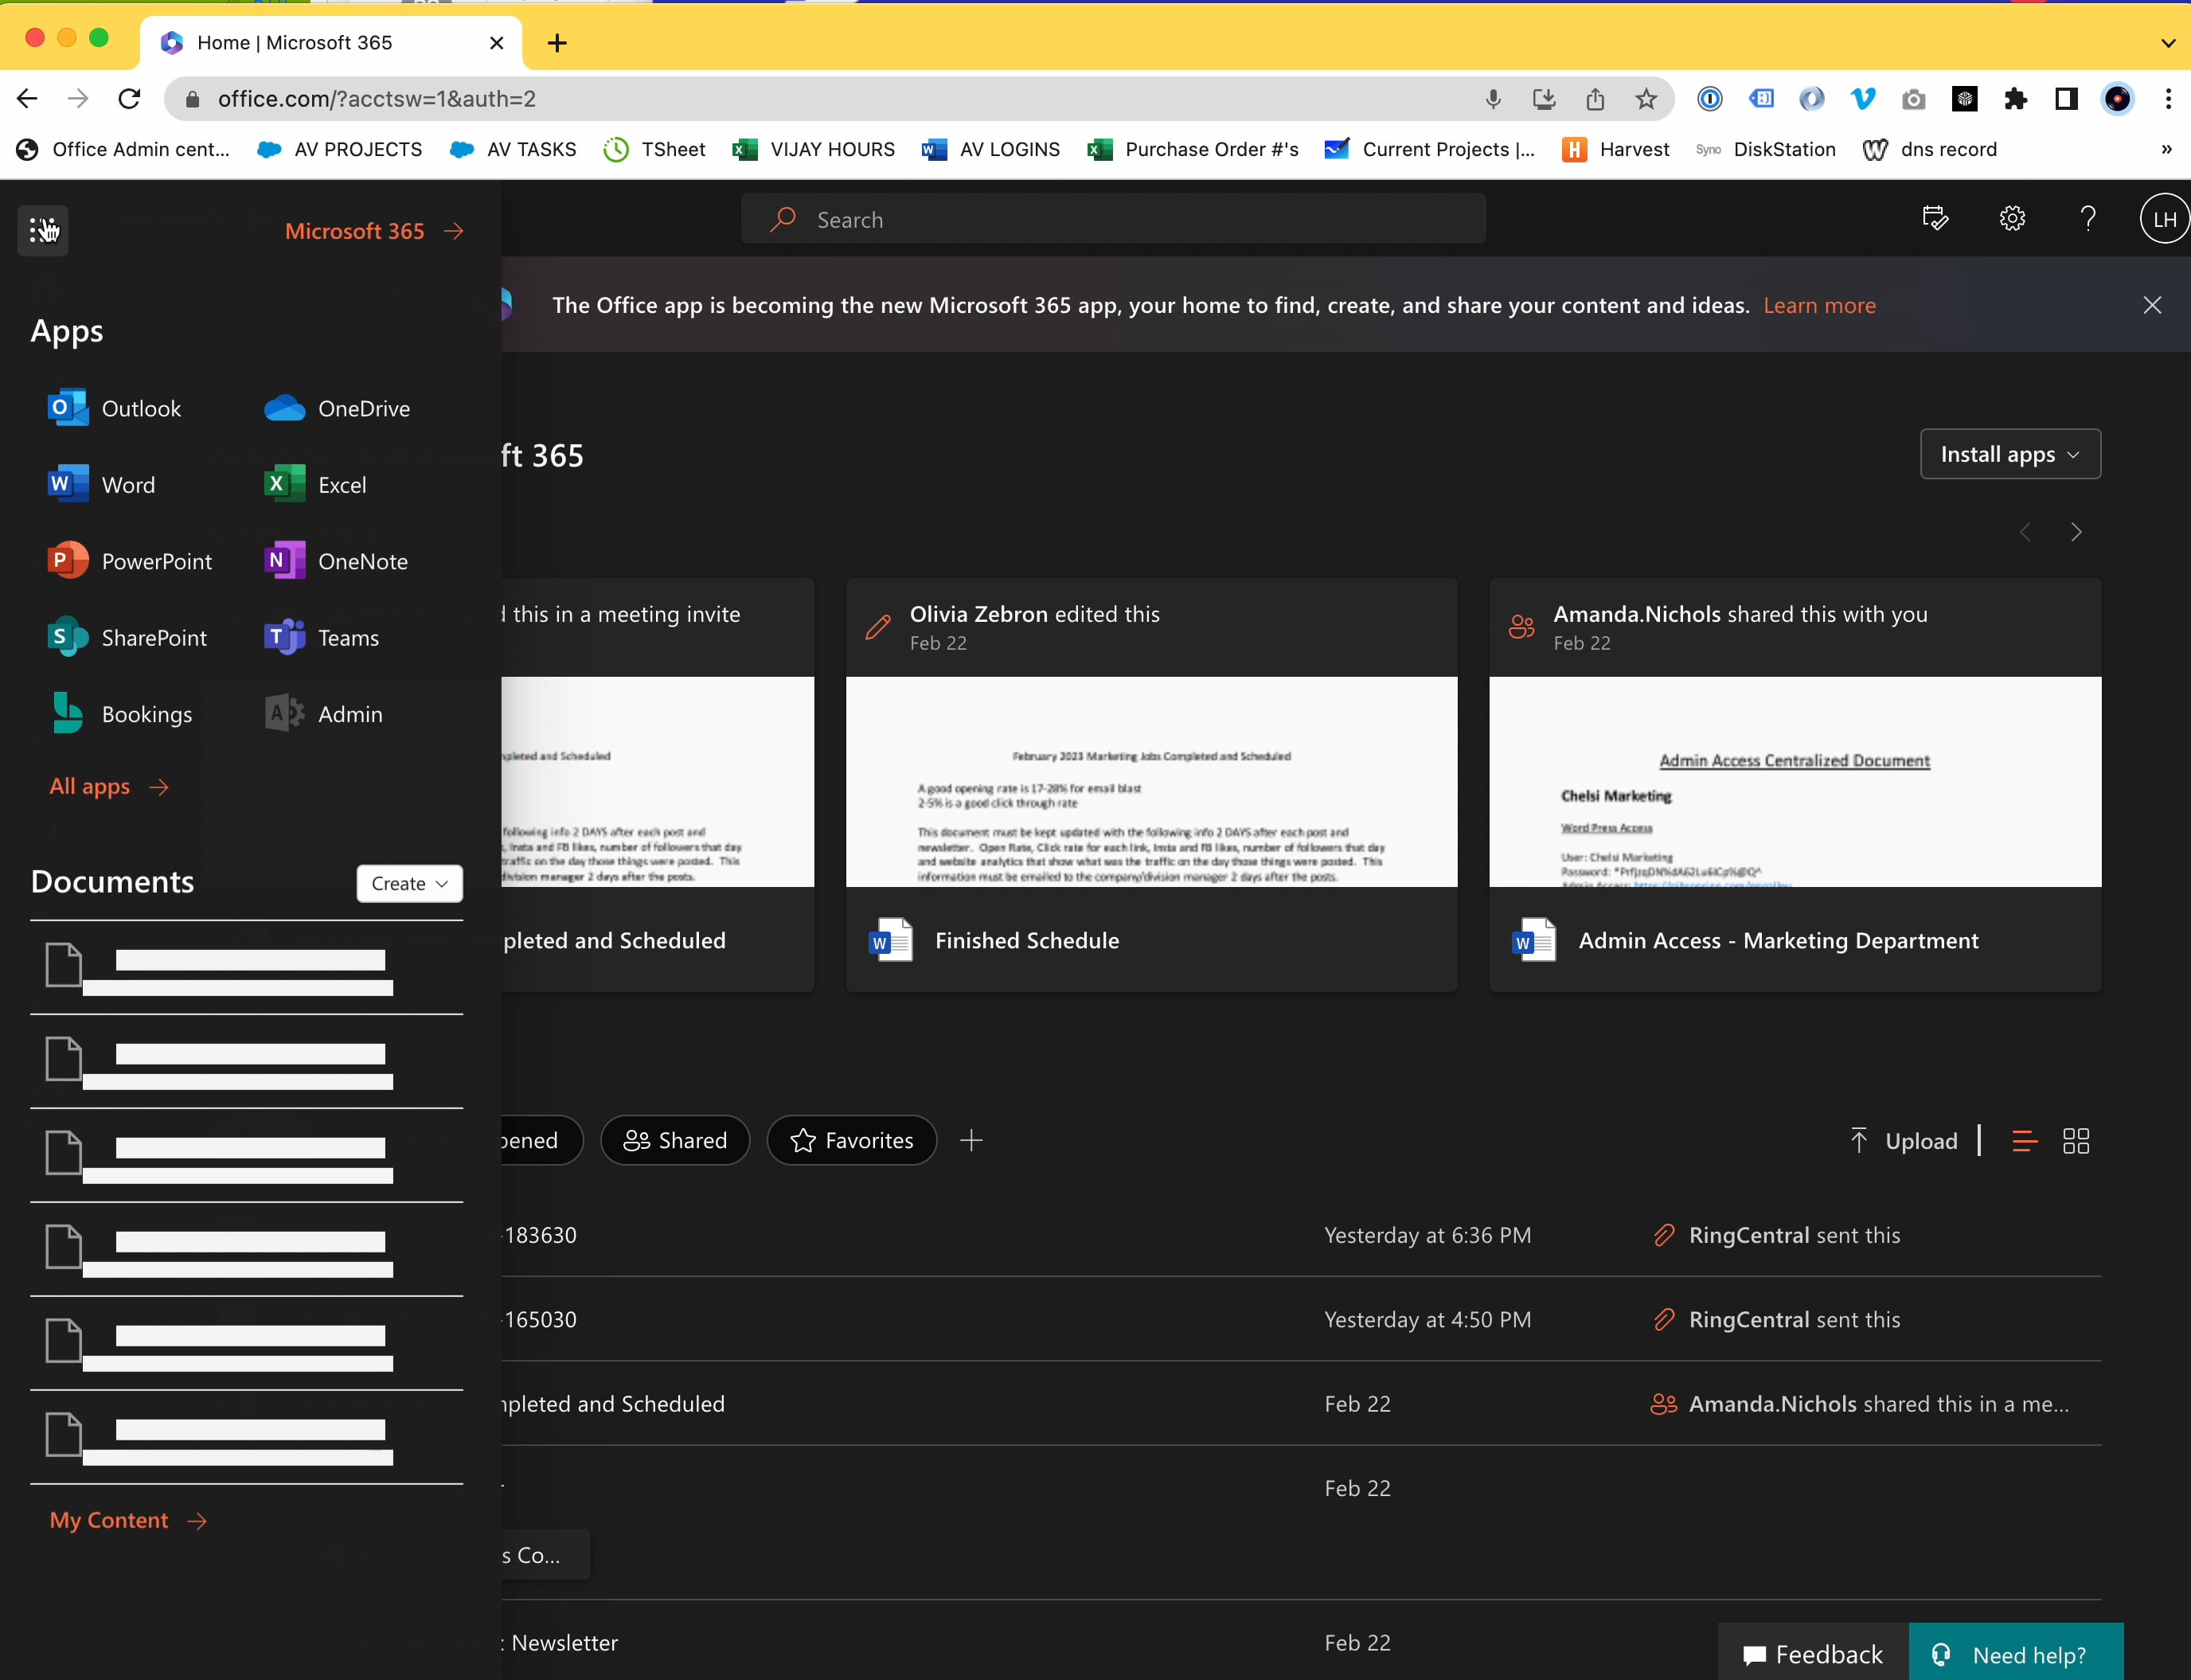Dismiss the Office app banner

coord(2152,305)
